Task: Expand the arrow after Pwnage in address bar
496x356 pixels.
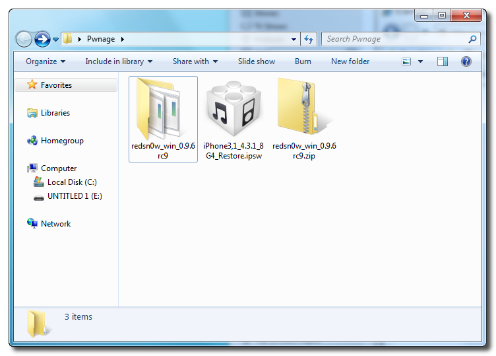Action: pos(123,39)
